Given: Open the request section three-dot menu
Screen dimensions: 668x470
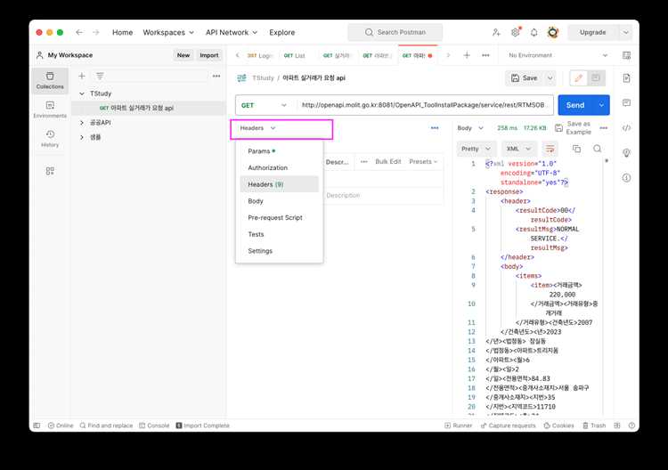Looking at the screenshot, I should 435,127.
